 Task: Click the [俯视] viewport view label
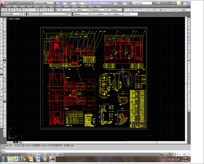click(12, 19)
